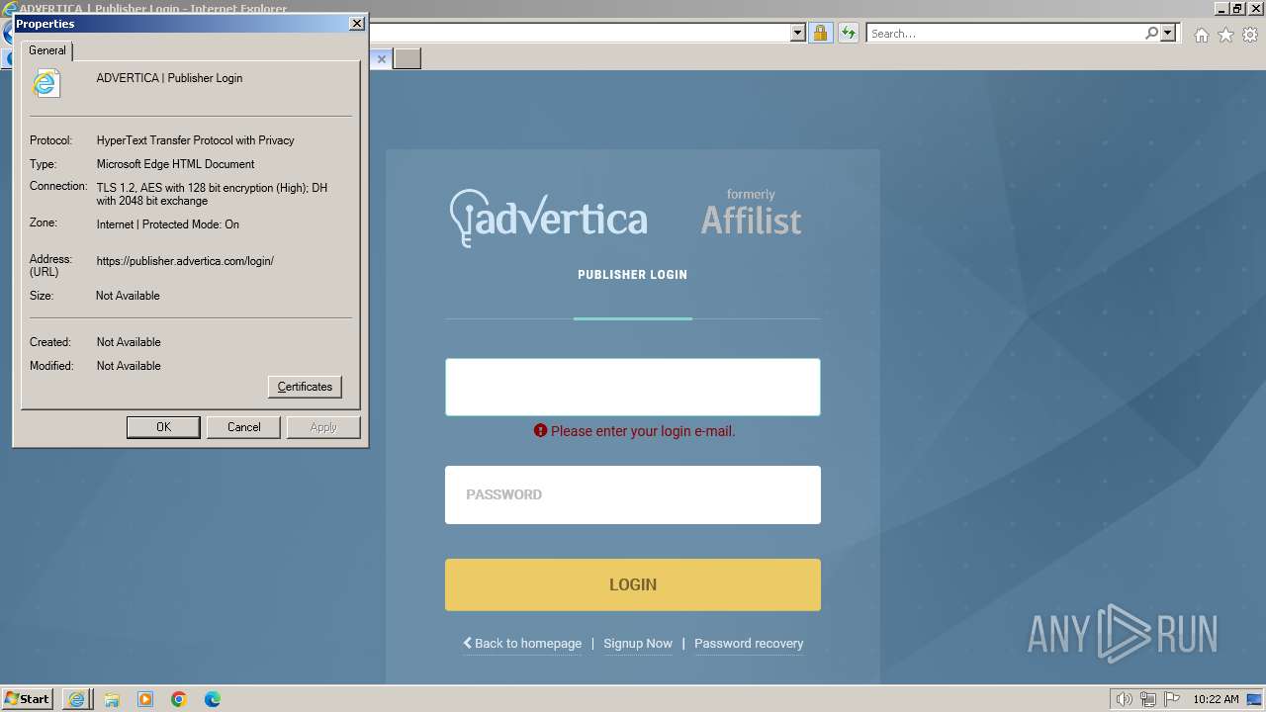Submit the yellow LOGIN button
The image size is (1266, 712).
[633, 584]
